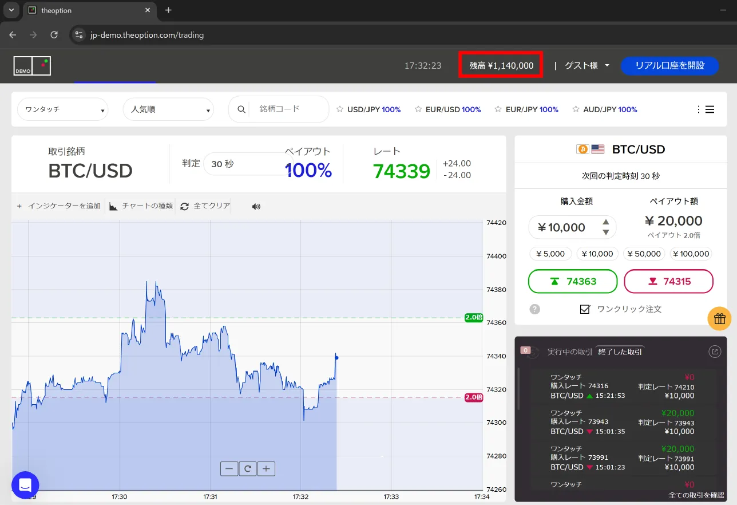The image size is (737, 505).
Task: Increase purchase amount with up arrow
Action: tap(605, 222)
